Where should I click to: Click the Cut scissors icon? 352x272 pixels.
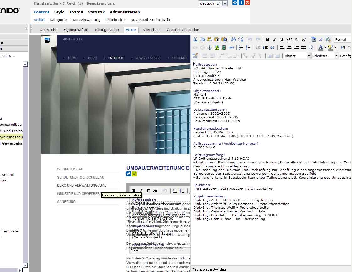click(195, 40)
